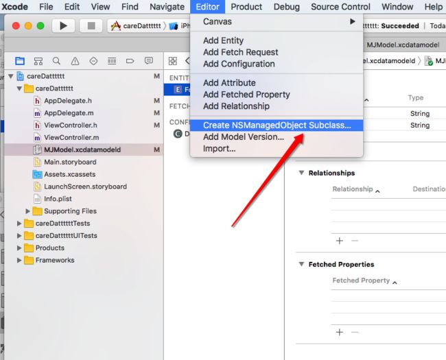Collapse the Fetched Properties section
Viewport: 446px width, 360px height.
coord(301,264)
